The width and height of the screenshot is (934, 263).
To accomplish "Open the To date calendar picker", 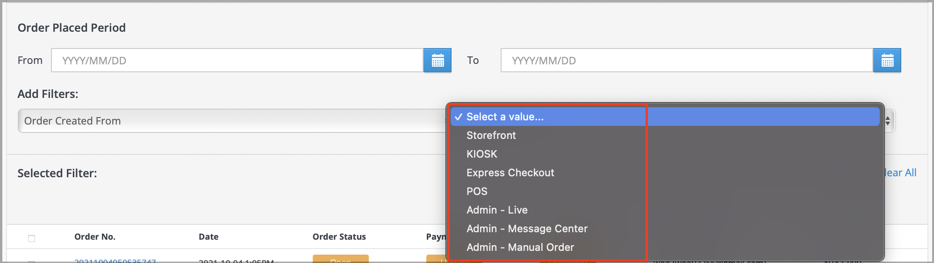I will 887,60.
